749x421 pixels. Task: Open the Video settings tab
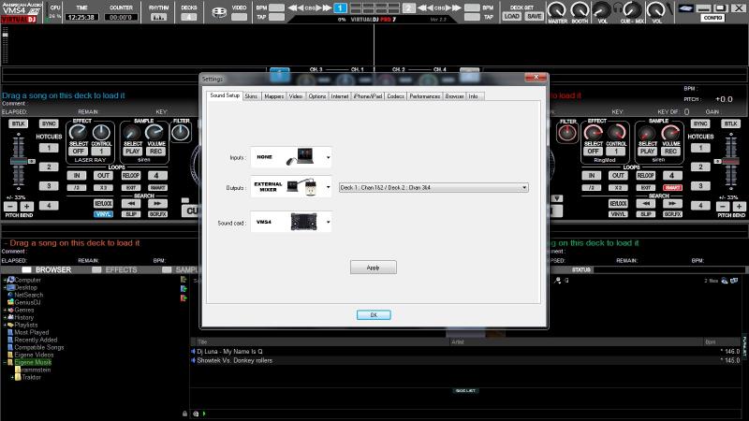click(x=296, y=96)
